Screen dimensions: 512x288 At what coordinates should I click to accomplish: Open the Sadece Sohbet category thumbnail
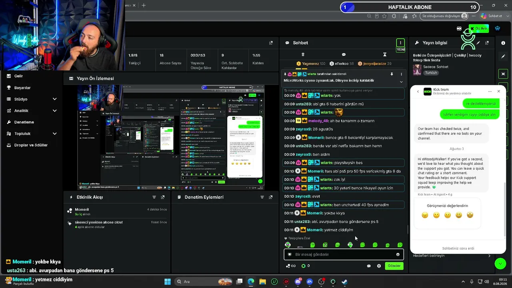[x=417, y=70]
